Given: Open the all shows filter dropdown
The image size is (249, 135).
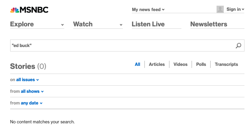Looking at the screenshot, I should click(x=32, y=91).
